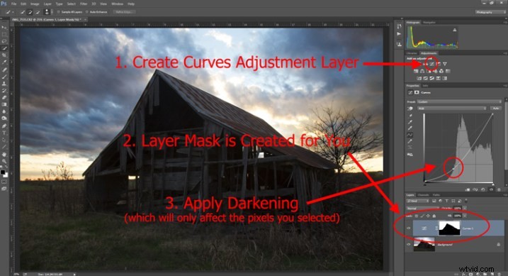Click the clip to layer icon in Properties
508x276 pixels.
tap(468, 189)
